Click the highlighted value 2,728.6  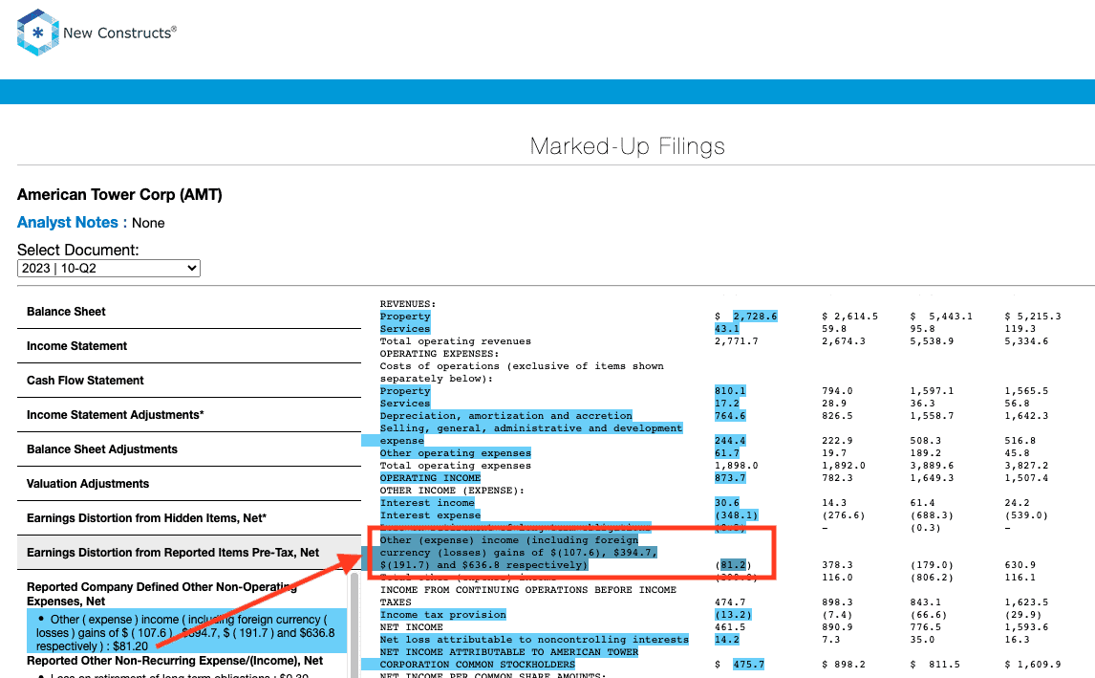755,317
